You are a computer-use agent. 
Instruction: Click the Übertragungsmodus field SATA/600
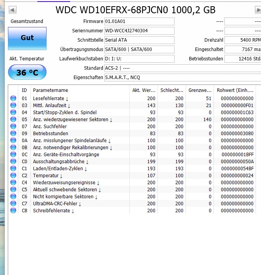point(139,49)
